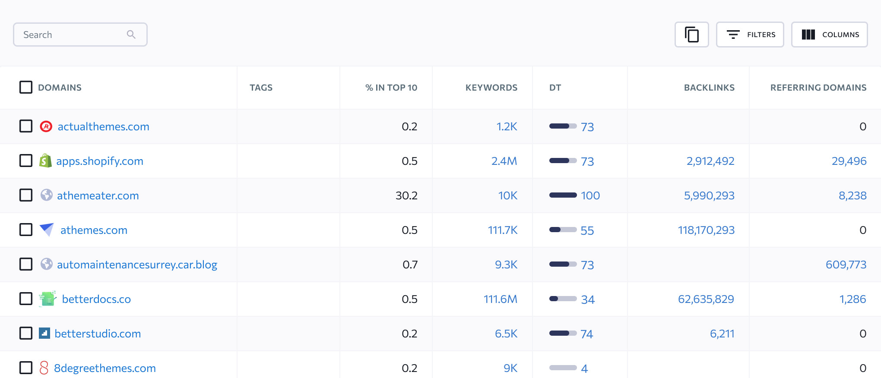Viewport: 881px width, 378px height.
Task: Click backlinks value 5,990,293
Action: coord(709,195)
